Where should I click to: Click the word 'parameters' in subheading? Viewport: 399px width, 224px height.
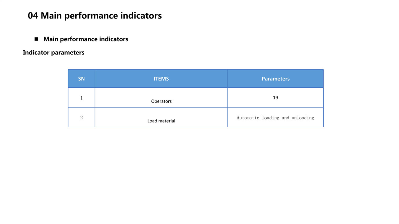68,53
